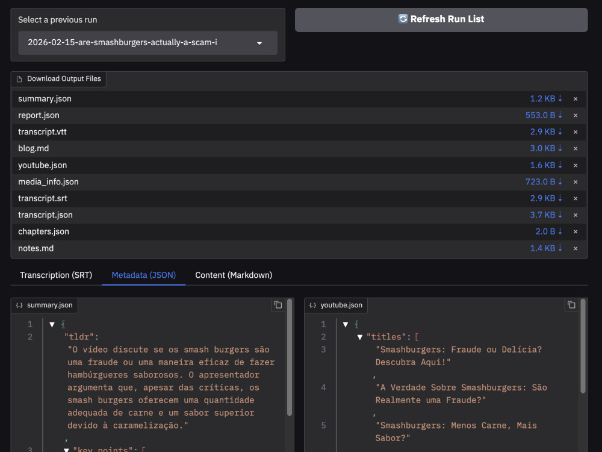Download summary.json via its 1.2 KB link
Image resolution: width=602 pixels, height=452 pixels.
coord(546,99)
